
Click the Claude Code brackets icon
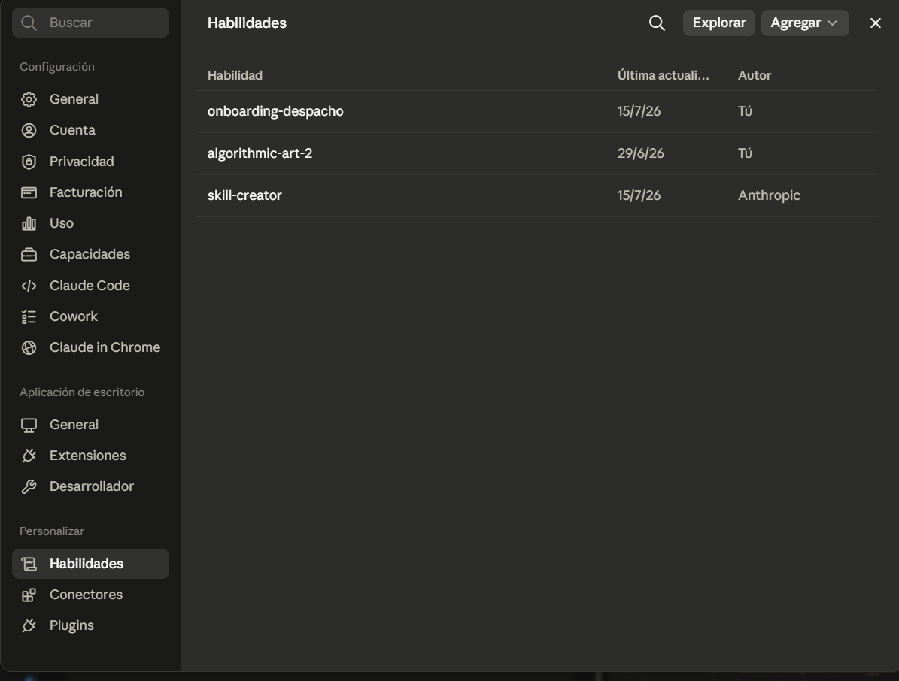pos(29,285)
